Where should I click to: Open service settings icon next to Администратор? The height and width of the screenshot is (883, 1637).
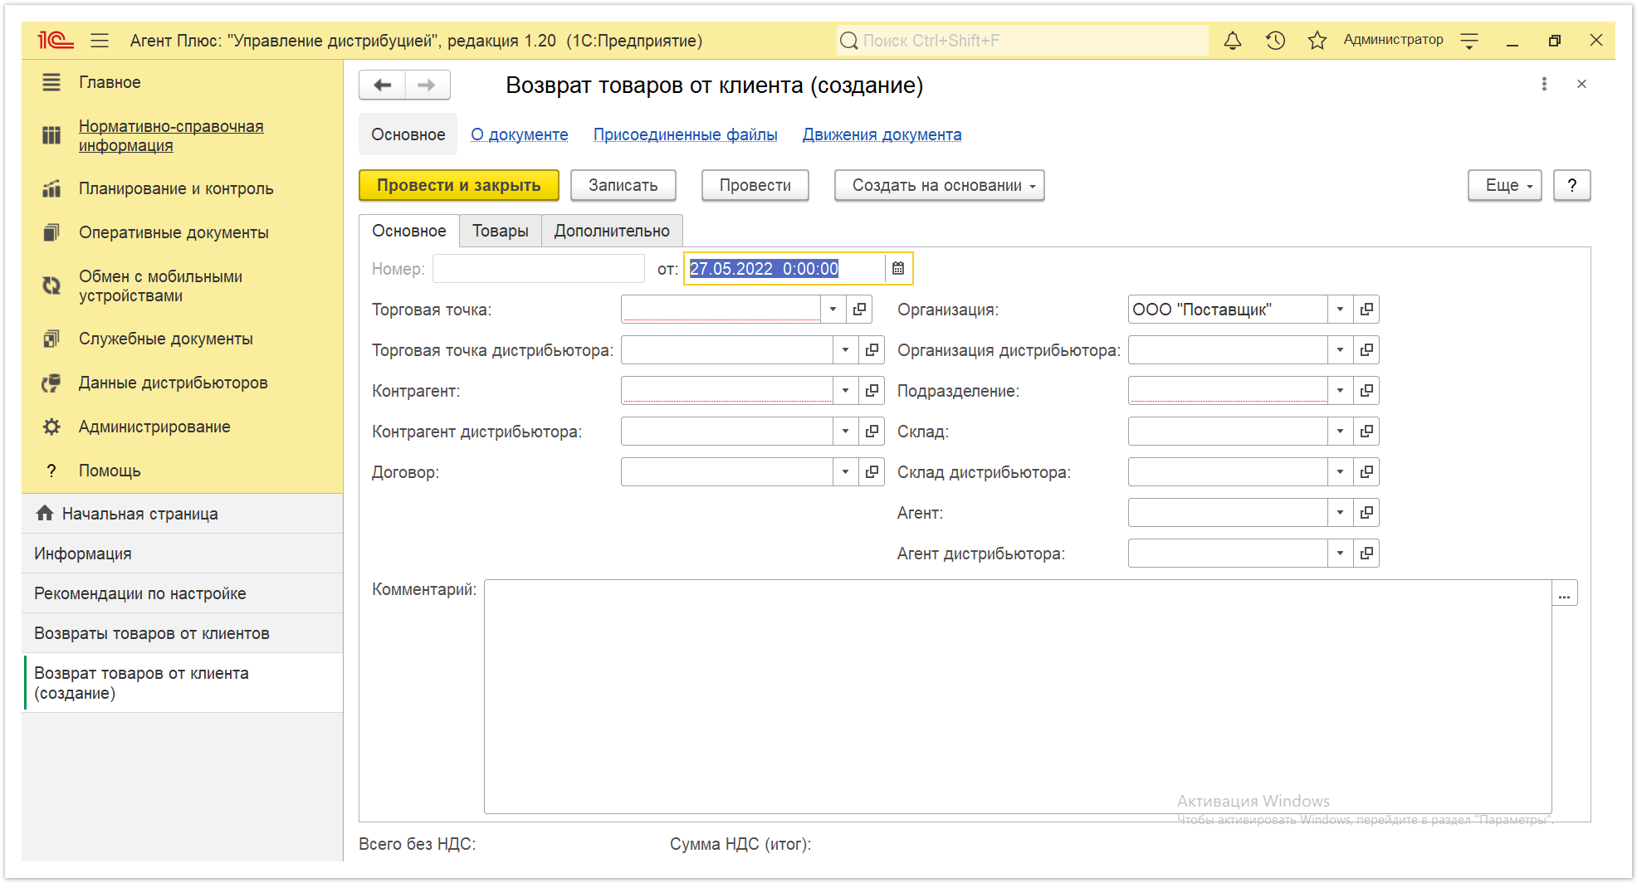(1469, 41)
